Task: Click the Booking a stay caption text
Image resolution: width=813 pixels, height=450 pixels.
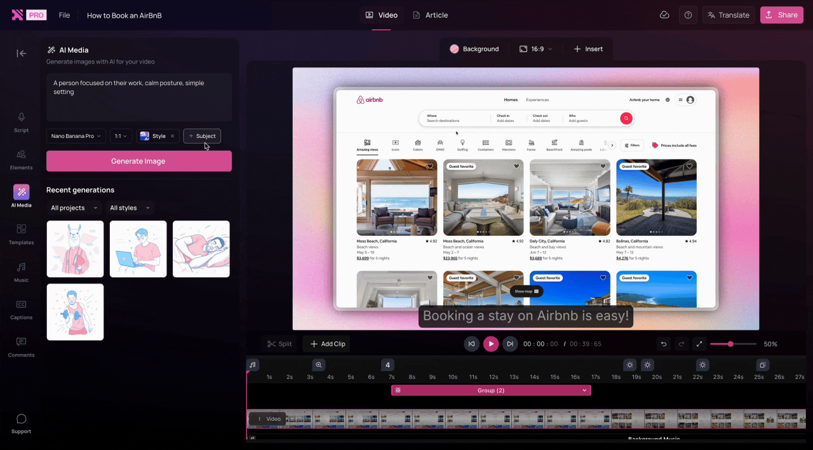Action: coord(526,315)
